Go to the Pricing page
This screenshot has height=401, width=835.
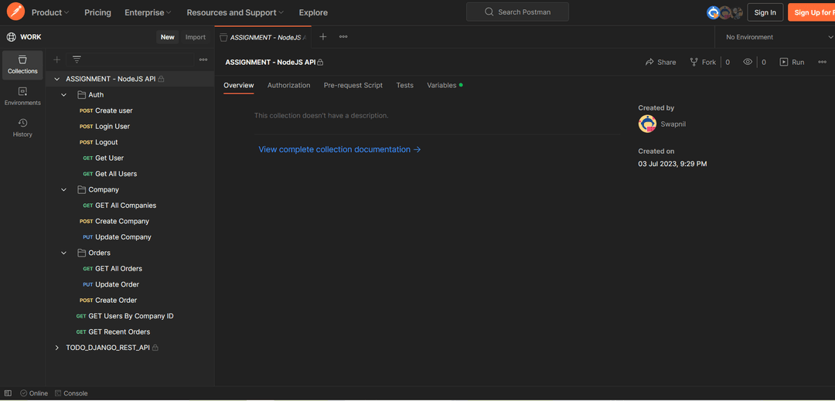[97, 12]
